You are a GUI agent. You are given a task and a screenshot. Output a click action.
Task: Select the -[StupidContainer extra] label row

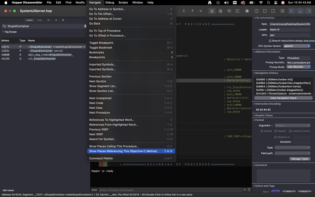(x=43, y=51)
